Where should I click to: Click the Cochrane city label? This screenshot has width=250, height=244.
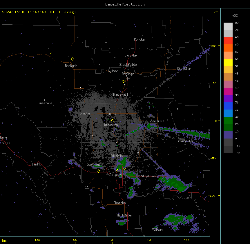click(93, 165)
